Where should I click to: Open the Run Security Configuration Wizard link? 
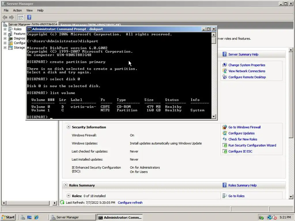pos(252,145)
